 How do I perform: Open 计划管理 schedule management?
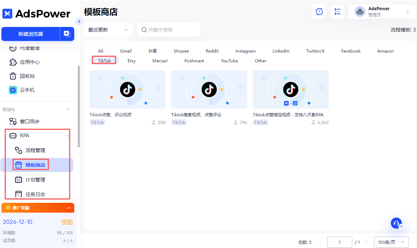(x=35, y=179)
